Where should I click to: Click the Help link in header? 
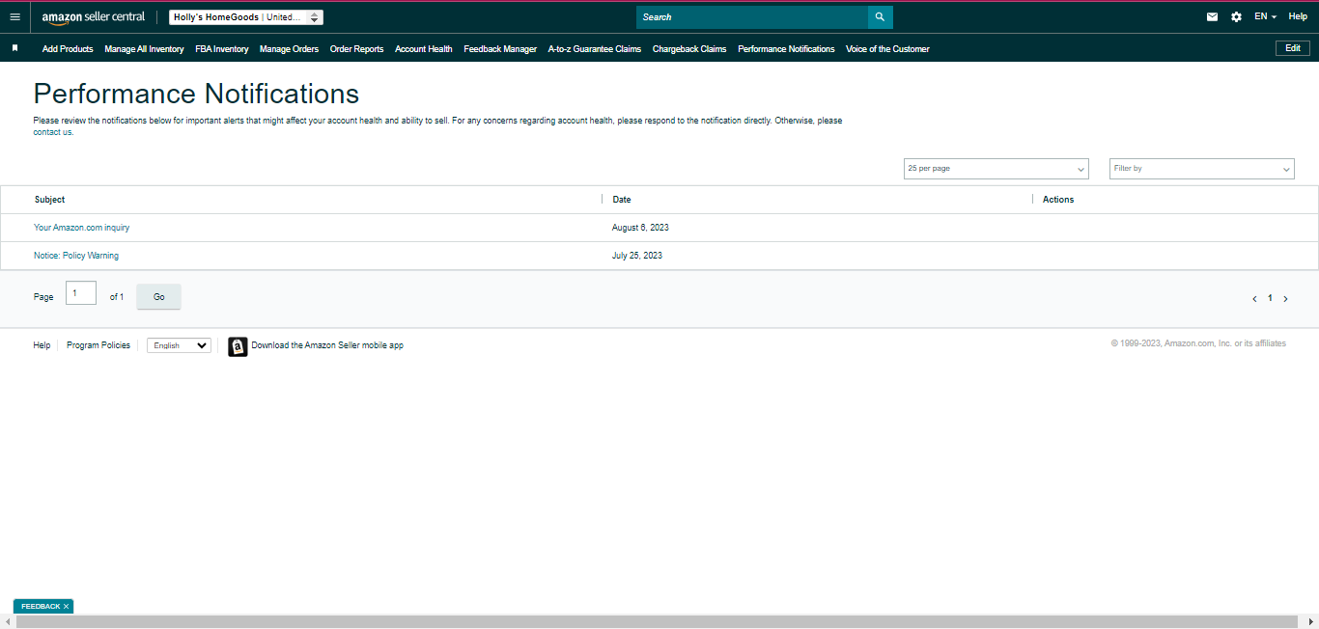pos(1298,16)
